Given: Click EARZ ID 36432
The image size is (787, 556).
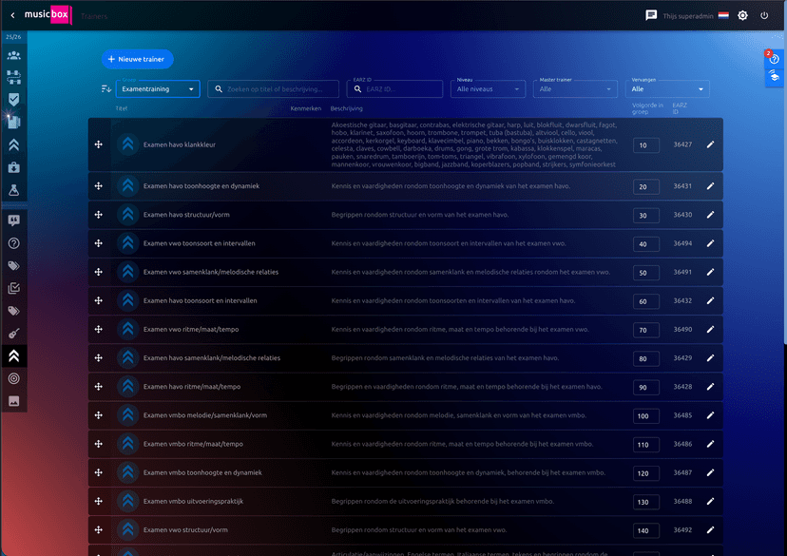Looking at the screenshot, I should 682,300.
